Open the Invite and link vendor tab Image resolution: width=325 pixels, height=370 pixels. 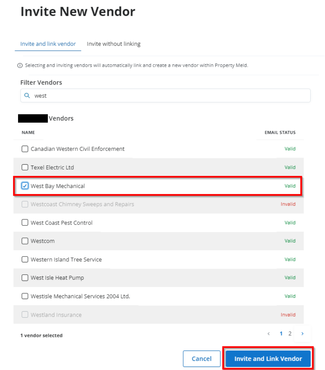48,44
